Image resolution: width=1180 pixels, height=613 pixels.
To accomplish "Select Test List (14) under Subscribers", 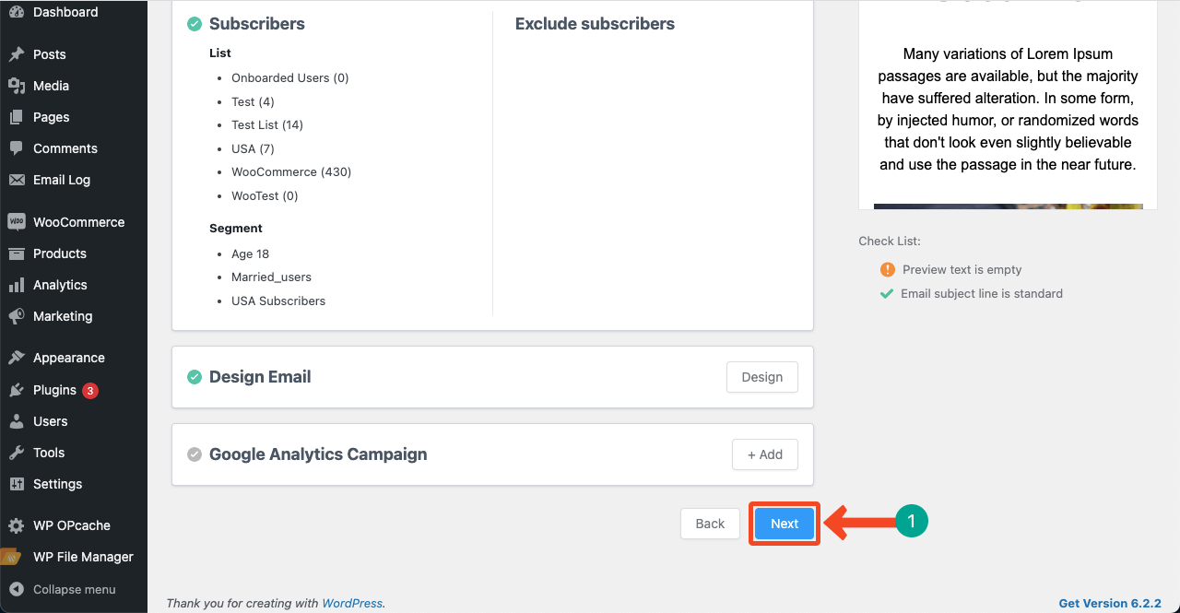I will 266,124.
